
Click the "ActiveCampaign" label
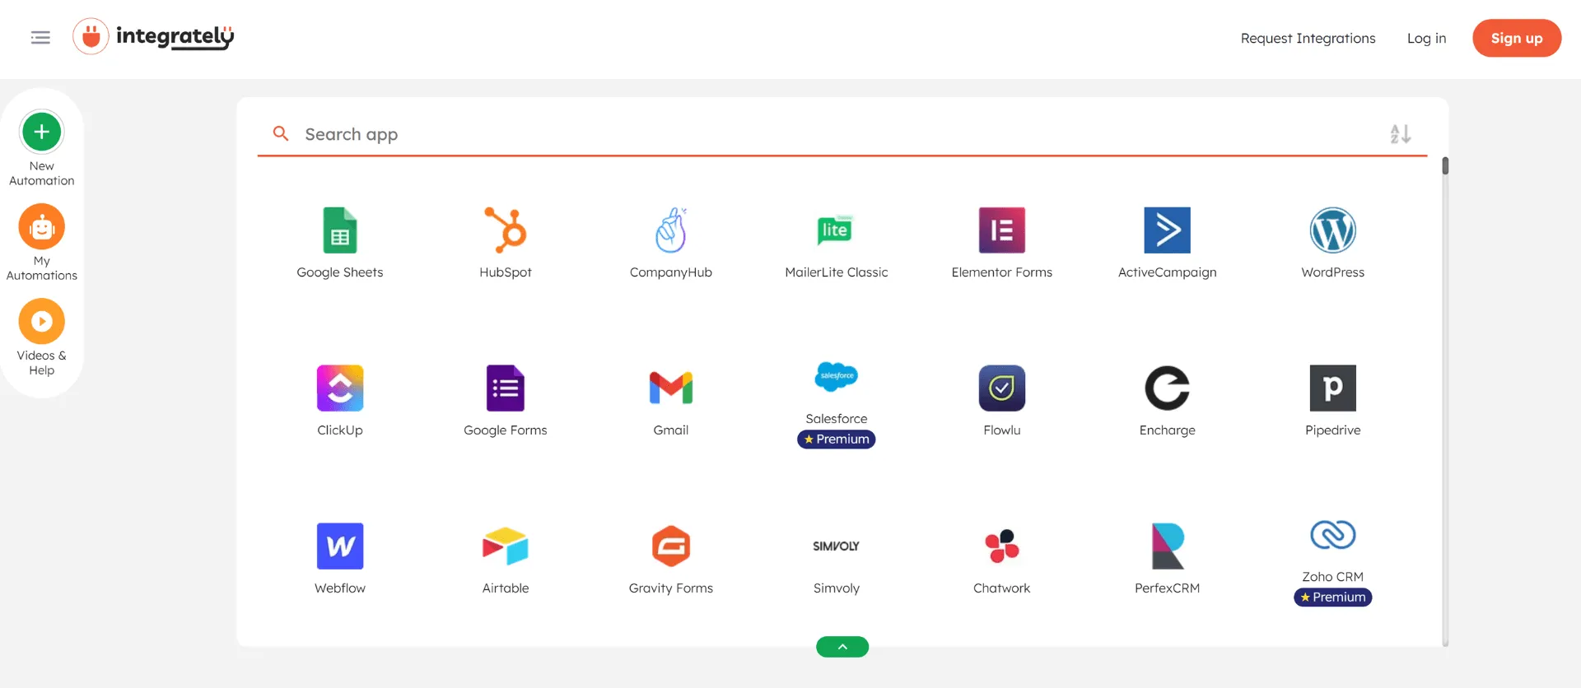coord(1168,272)
